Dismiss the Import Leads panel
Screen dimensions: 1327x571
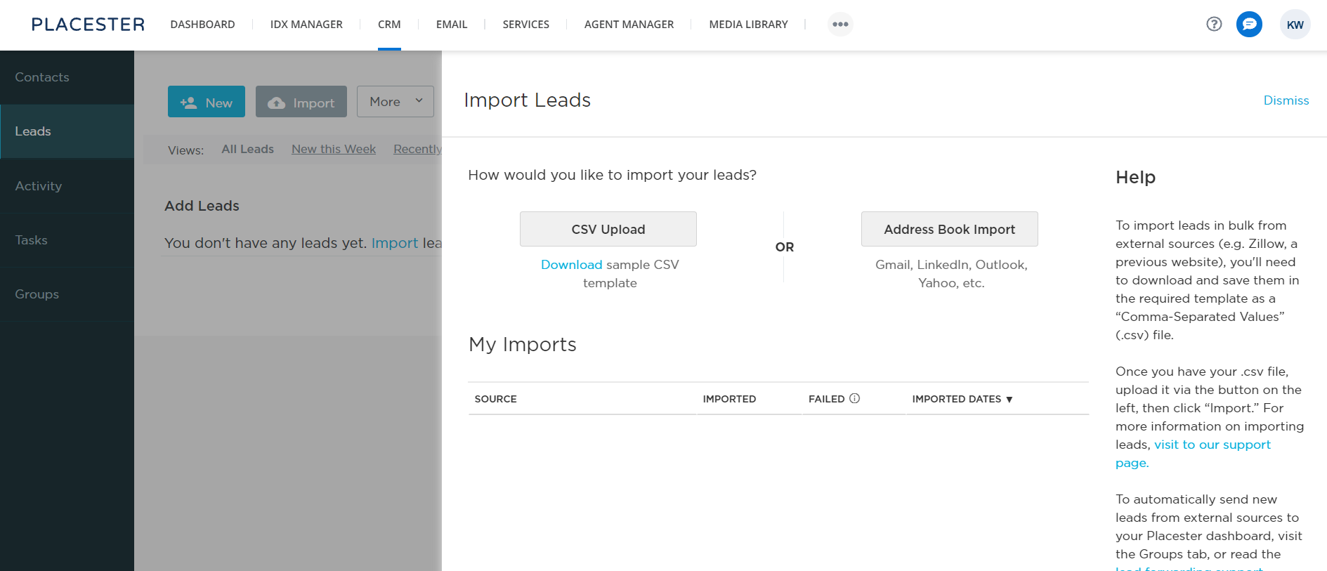tap(1286, 100)
